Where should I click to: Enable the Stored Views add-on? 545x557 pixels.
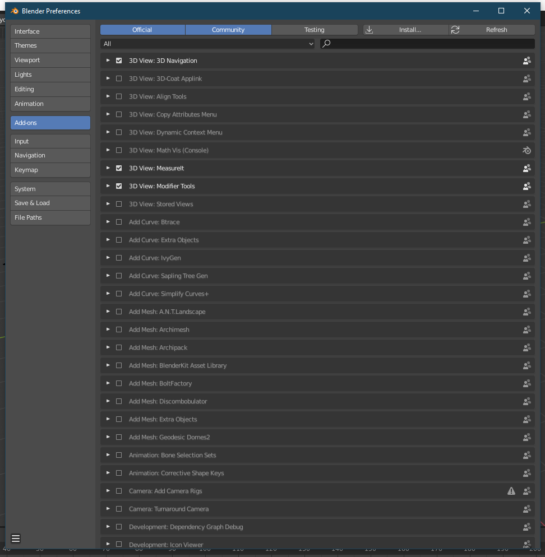point(119,205)
